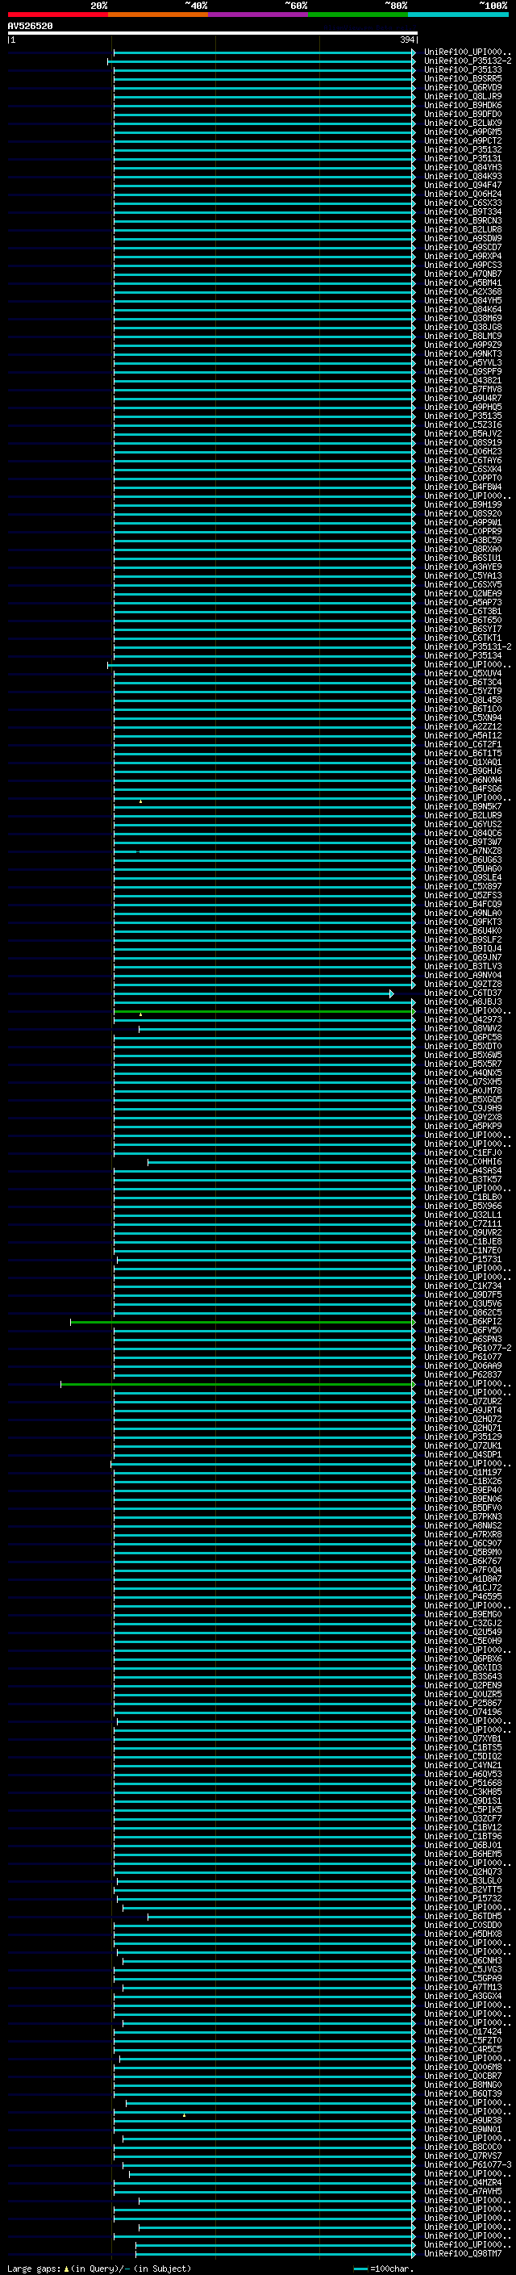Open hit label UniRef100_C0HHI6

pyautogui.click(x=463, y=1162)
